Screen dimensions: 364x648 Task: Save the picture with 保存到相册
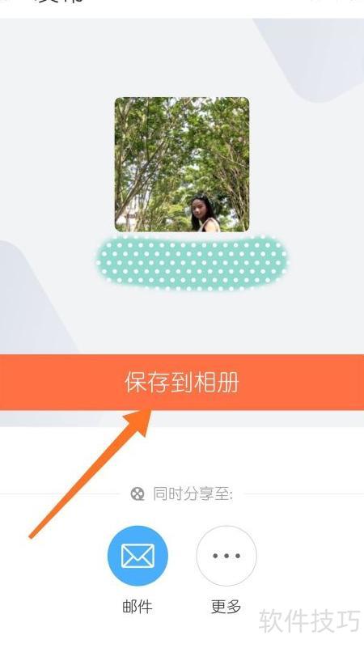(182, 383)
